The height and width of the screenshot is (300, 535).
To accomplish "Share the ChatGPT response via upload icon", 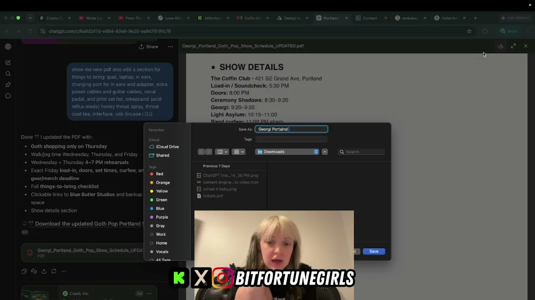I will pos(44,271).
